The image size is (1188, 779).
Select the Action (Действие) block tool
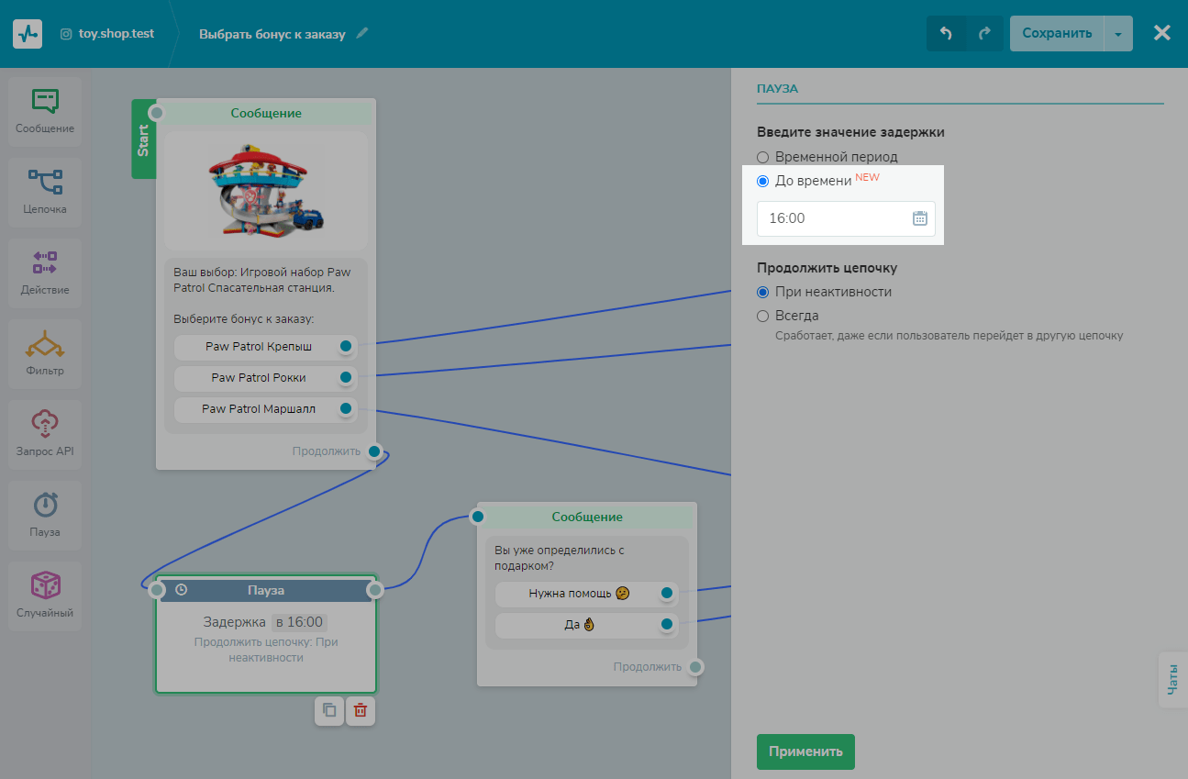(x=45, y=272)
